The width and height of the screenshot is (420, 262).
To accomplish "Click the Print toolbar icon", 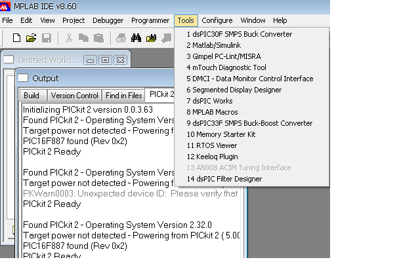I will [121, 38].
